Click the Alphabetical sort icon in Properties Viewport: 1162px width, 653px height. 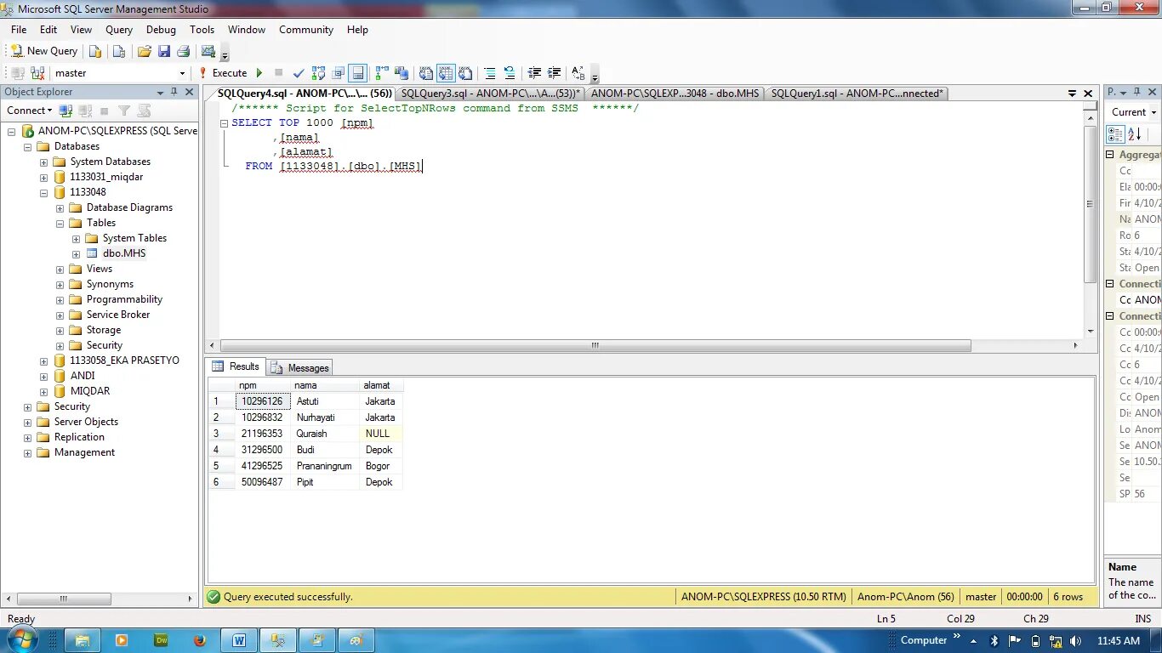pos(1135,134)
